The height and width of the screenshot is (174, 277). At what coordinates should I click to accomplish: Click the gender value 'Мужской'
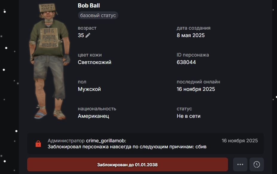(89, 89)
